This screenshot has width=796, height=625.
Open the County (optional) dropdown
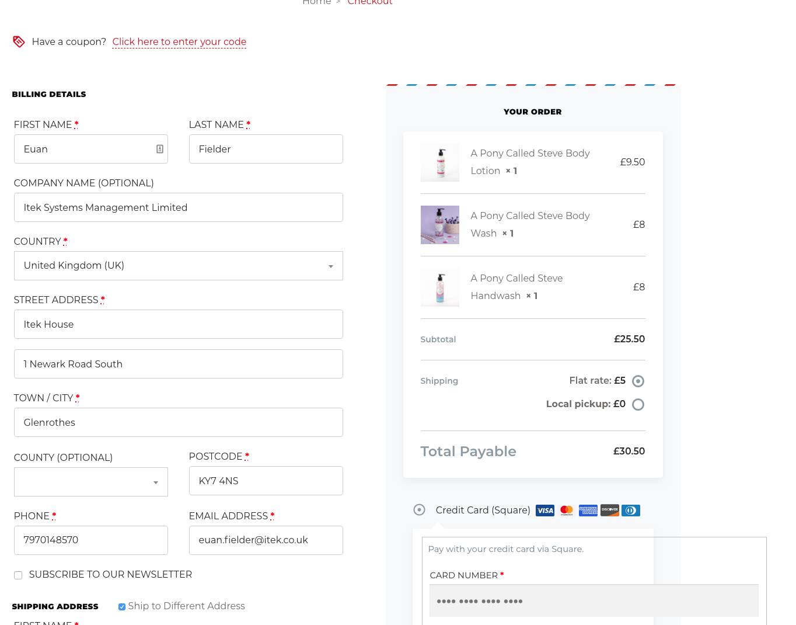point(91,482)
